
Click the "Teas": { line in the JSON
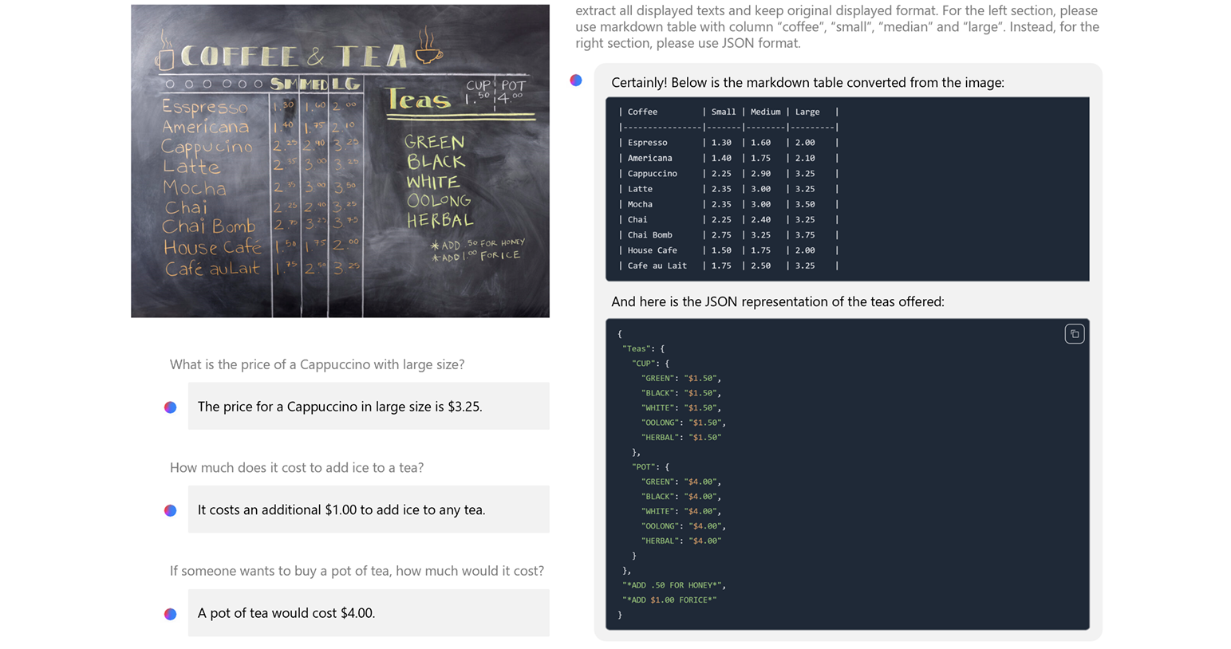(x=643, y=348)
